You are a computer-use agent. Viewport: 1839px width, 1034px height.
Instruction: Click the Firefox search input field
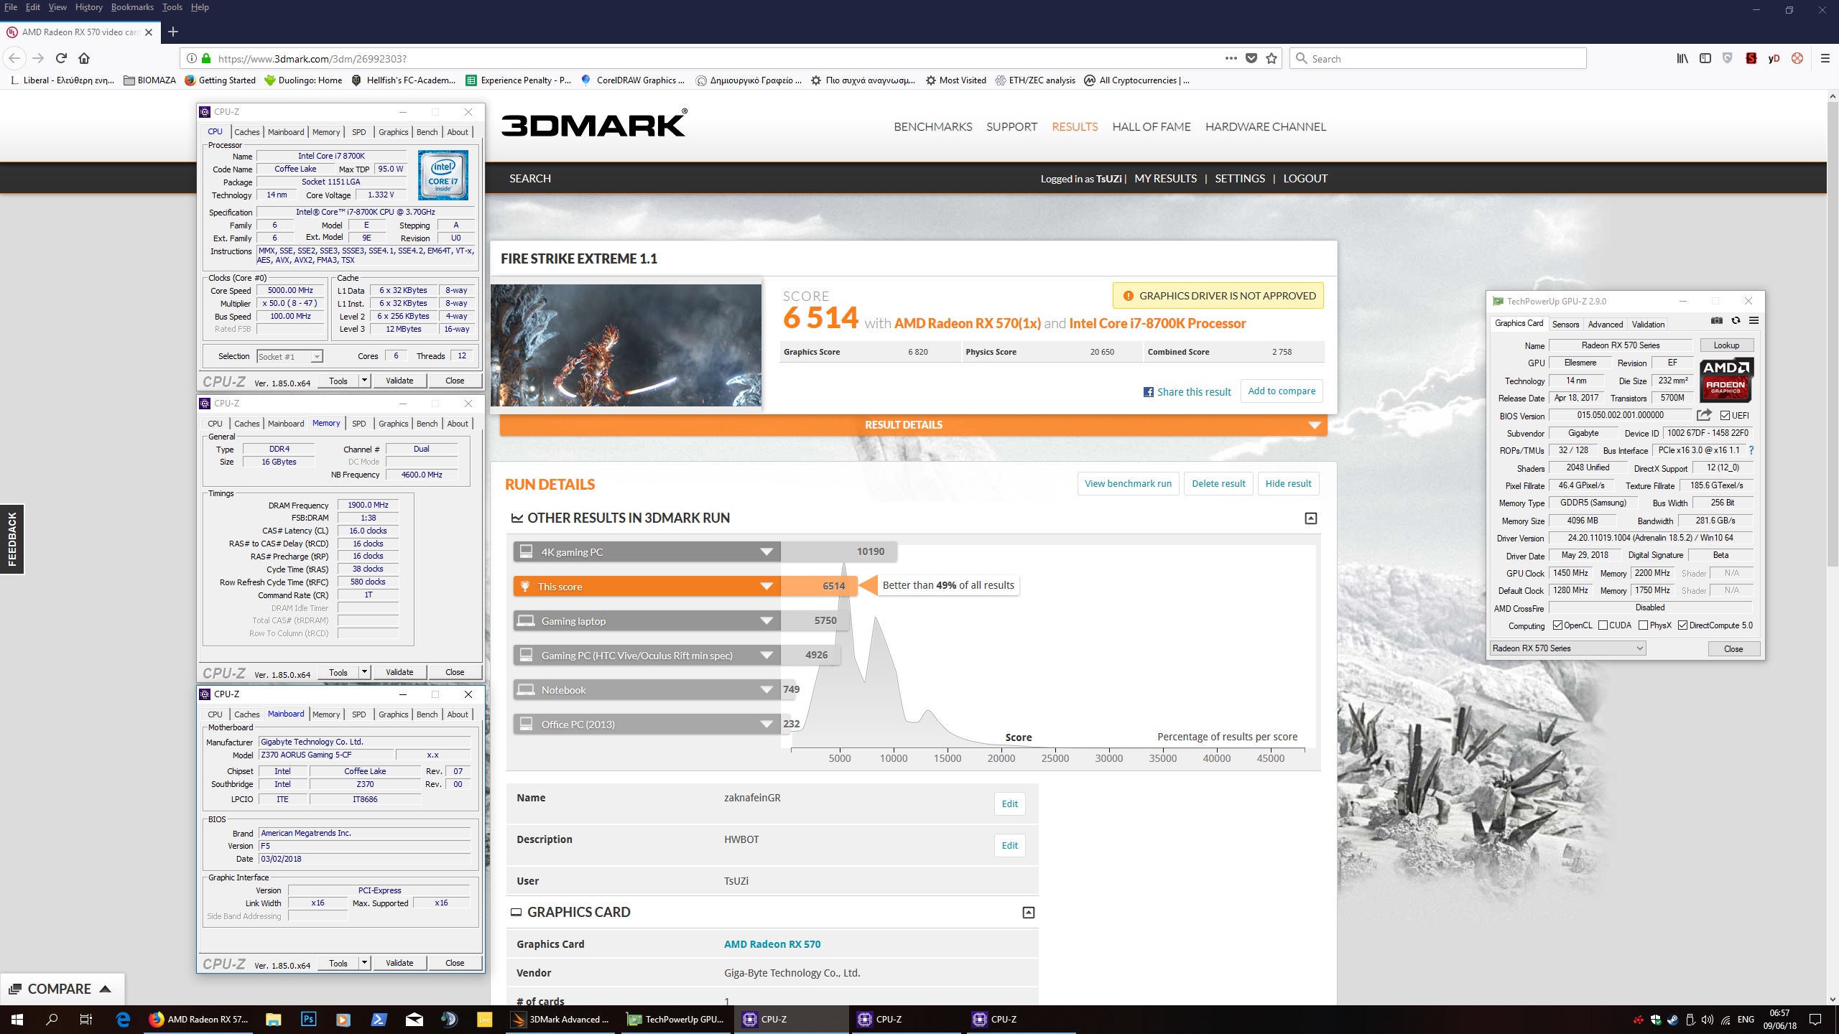1438,59
